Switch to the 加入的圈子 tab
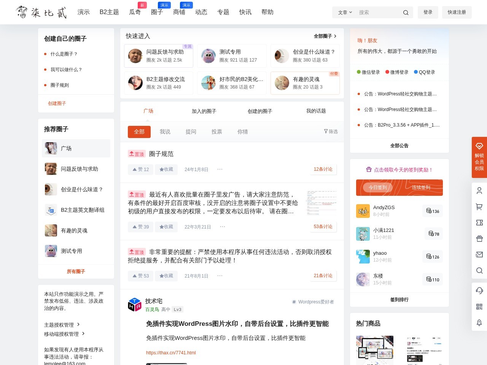Image resolution: width=487 pixels, height=365 pixels. click(204, 111)
